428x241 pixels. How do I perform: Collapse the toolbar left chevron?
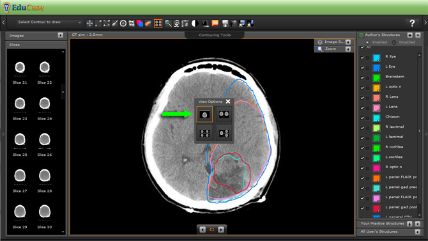pos(3,22)
